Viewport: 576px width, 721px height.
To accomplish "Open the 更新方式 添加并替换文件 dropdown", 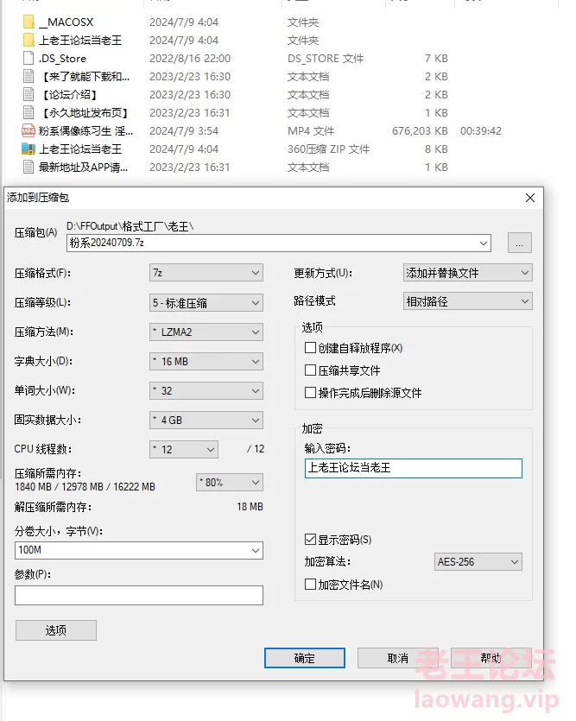I will [x=468, y=273].
